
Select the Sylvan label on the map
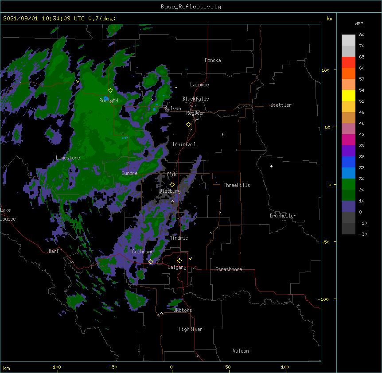(x=173, y=109)
